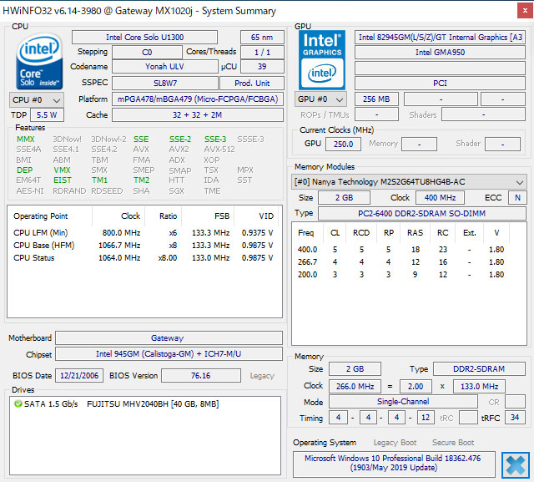The width and height of the screenshot is (534, 482).
Task: Select the CPU LFM (Min) row
Action: tap(144, 233)
